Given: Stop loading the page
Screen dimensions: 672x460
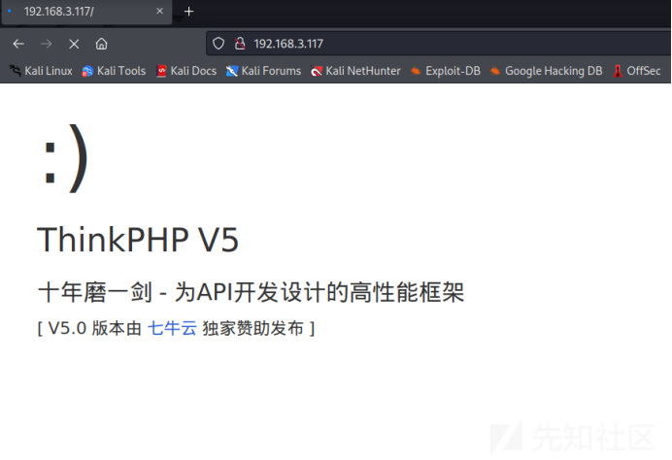Looking at the screenshot, I should point(74,44).
